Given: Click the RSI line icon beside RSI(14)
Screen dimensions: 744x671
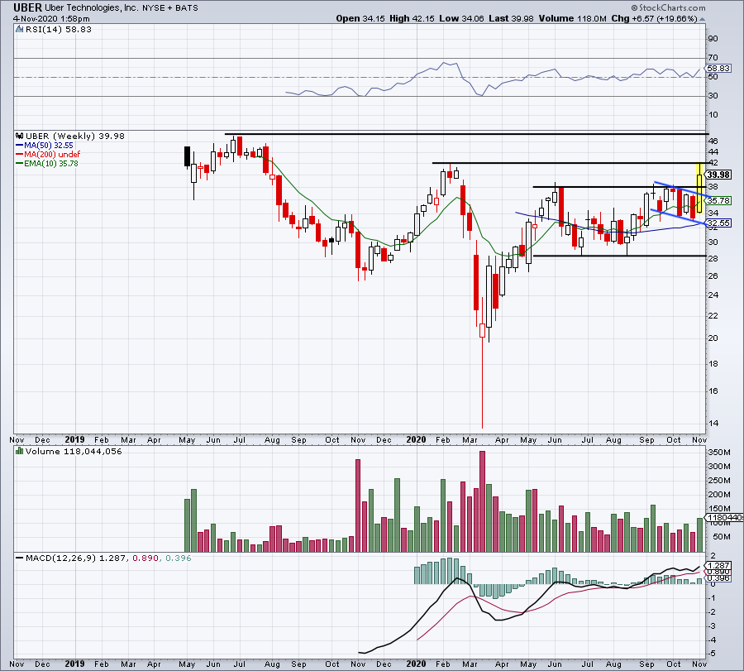Looking at the screenshot, I should [20, 30].
